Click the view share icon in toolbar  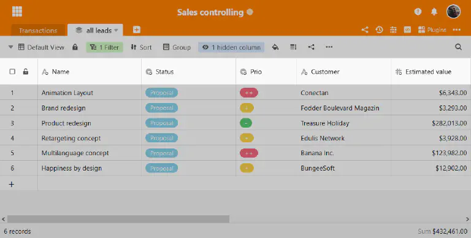(x=311, y=47)
